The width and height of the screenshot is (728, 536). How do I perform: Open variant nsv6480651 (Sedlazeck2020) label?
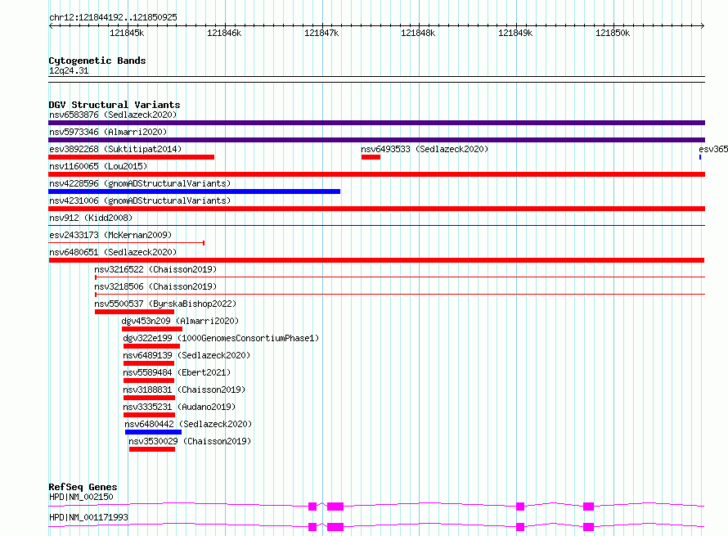coord(113,252)
